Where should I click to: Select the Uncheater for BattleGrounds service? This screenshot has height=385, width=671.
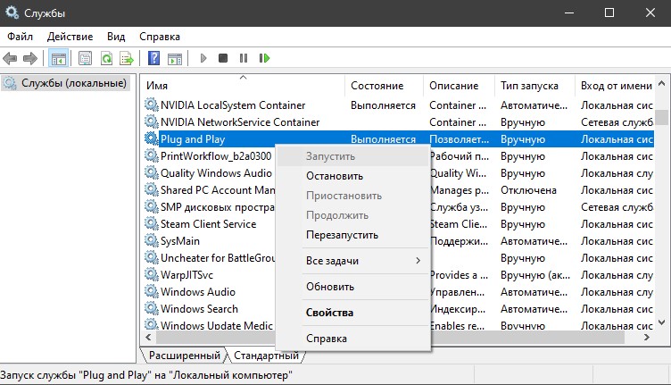coord(218,258)
